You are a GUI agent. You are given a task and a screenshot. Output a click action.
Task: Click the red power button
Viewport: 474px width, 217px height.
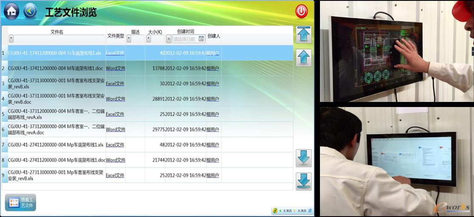click(301, 12)
